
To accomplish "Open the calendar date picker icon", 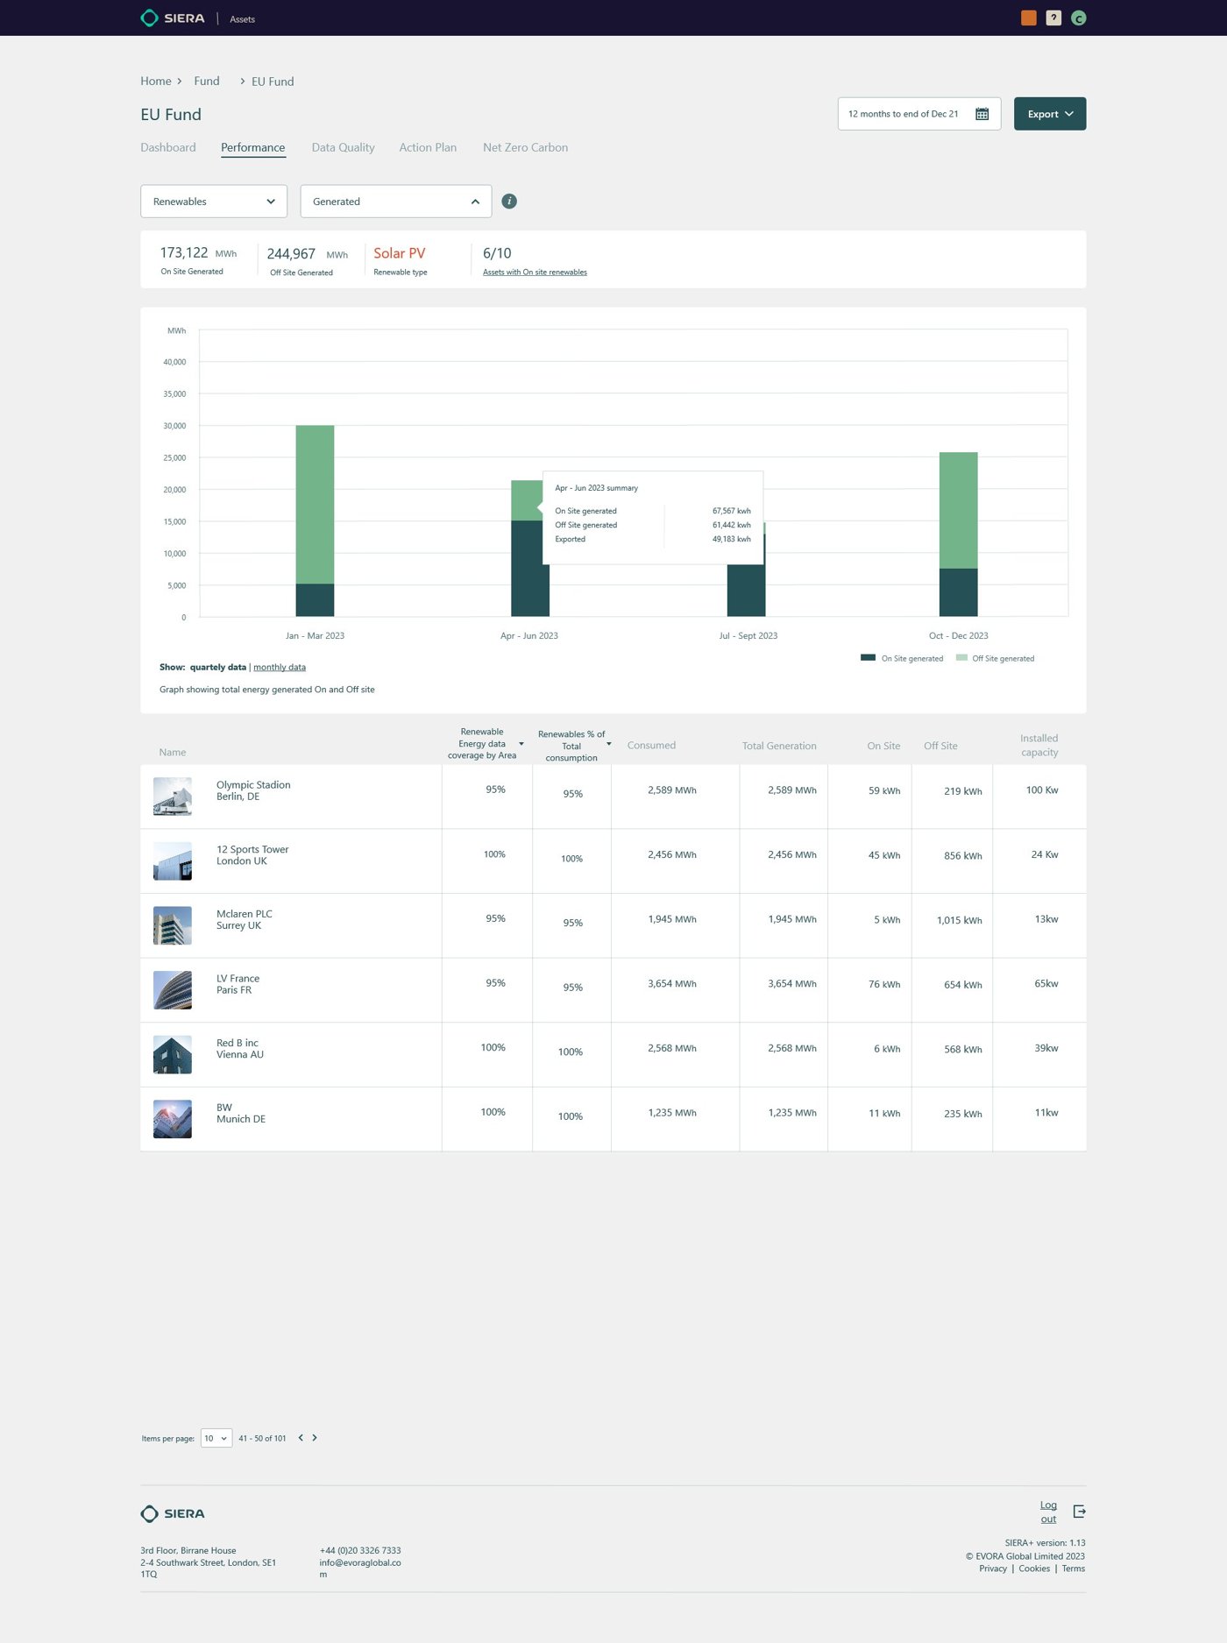I will point(982,114).
